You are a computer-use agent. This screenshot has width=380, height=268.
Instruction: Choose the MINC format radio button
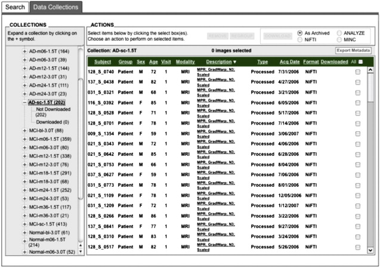pos(339,39)
